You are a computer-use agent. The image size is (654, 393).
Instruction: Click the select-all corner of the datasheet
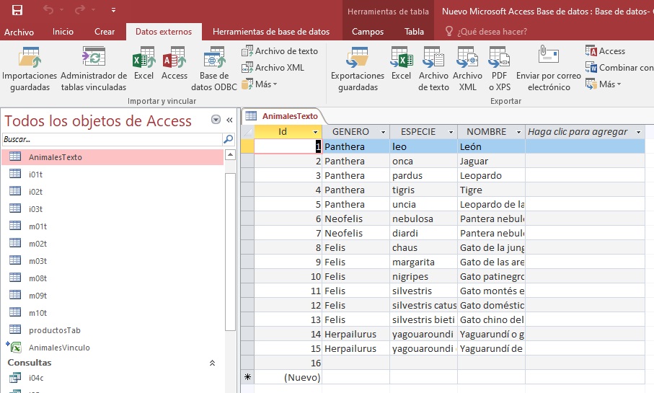pos(247,132)
